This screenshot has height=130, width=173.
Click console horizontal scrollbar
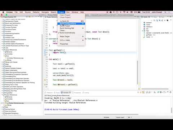[91, 114]
